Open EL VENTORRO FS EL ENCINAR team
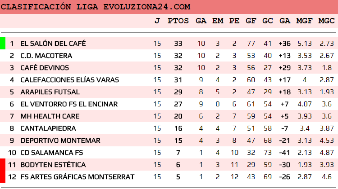This screenshot has height=189, width=338. click(x=69, y=104)
